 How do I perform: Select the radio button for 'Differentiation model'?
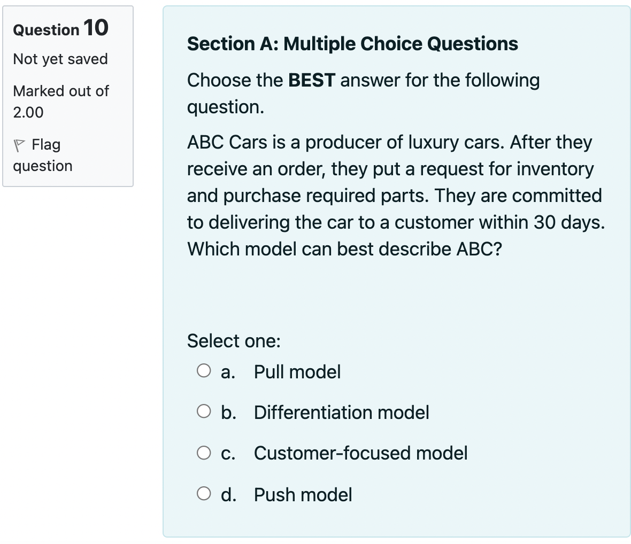pos(204,411)
